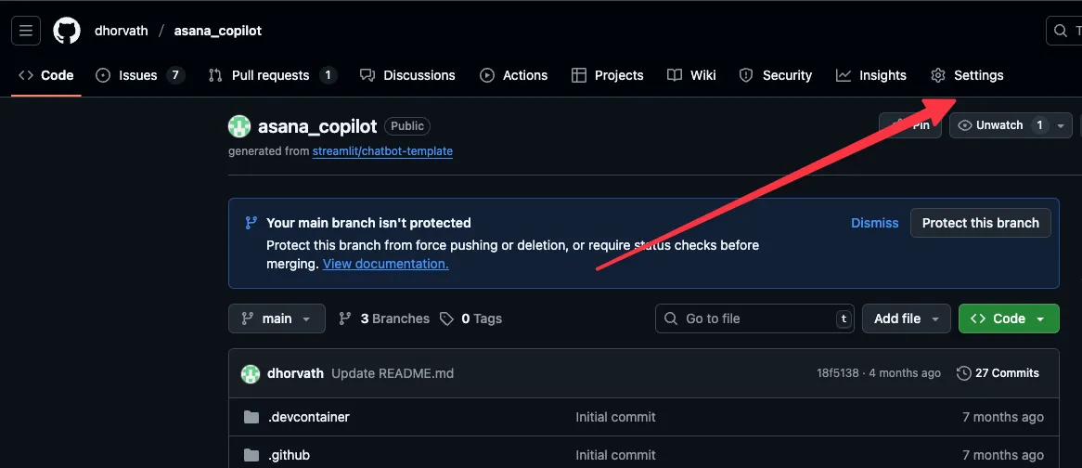Click the commits history clock icon

964,373
